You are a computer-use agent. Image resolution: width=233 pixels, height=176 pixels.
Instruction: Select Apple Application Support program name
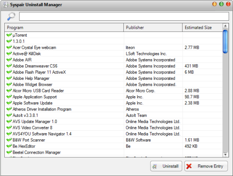pyautogui.click(x=35, y=97)
